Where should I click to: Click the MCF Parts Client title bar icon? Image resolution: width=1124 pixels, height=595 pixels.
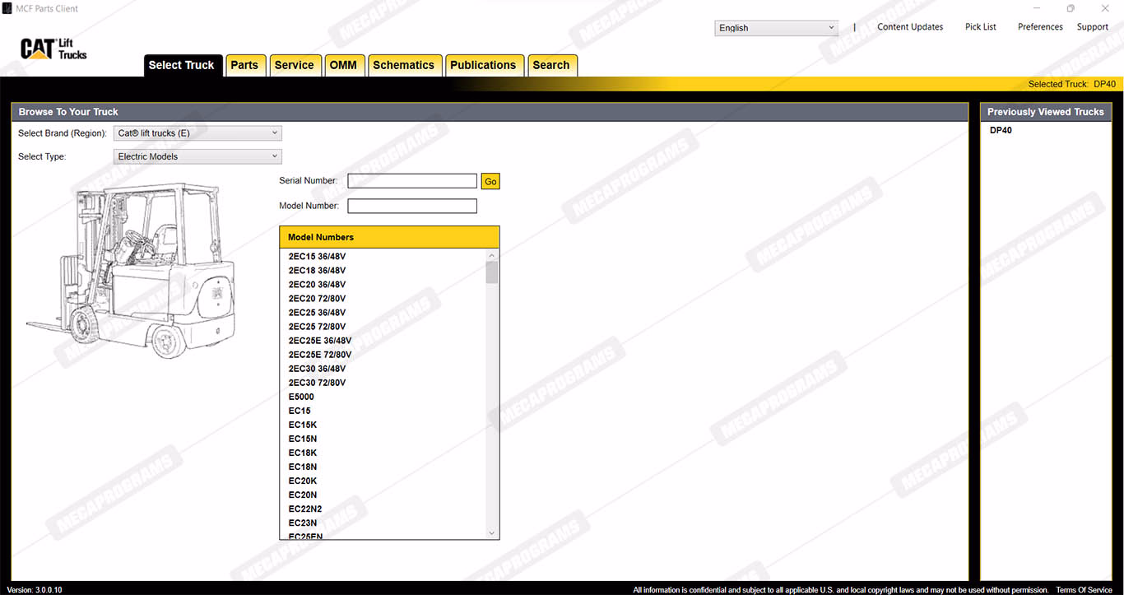coord(7,8)
